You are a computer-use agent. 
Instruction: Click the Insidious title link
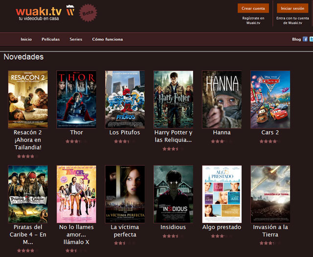click(173, 227)
